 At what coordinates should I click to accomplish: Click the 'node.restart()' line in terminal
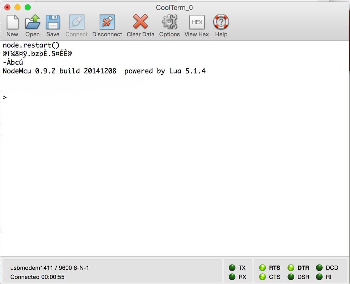[31, 45]
